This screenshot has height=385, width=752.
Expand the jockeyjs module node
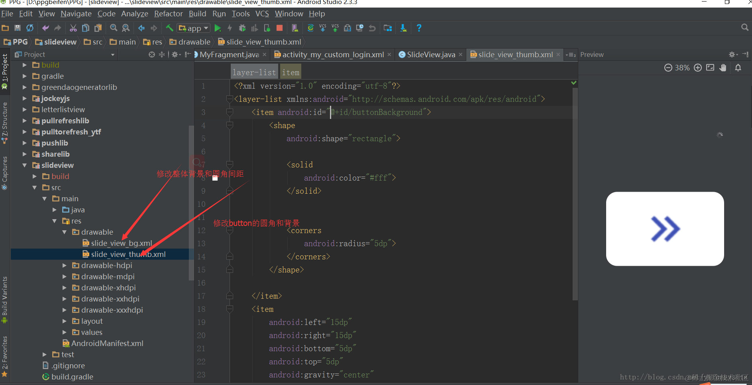(x=25, y=98)
